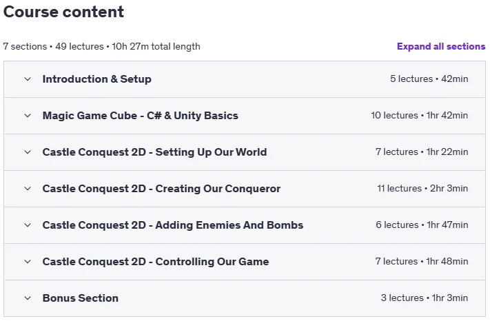Open chevron next to Creating Our Conqueror
The image size is (490, 321).
pyautogui.click(x=28, y=189)
